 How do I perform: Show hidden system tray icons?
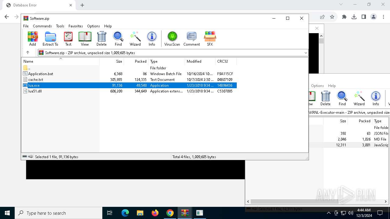(x=329, y=213)
